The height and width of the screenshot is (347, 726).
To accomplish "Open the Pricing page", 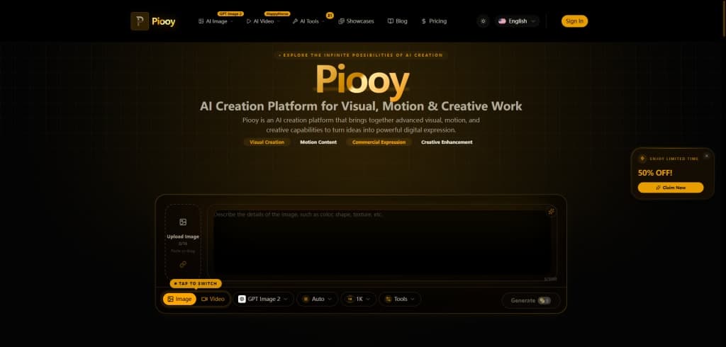I will coord(434,21).
